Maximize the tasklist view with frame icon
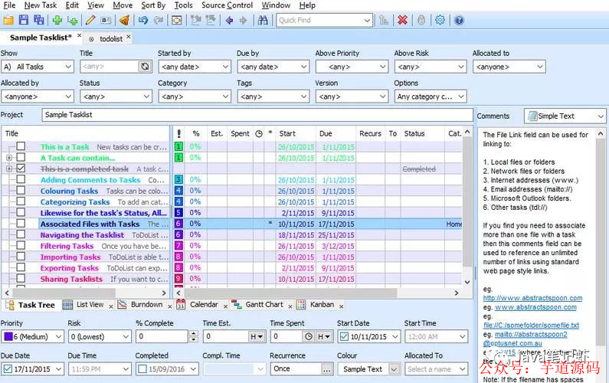The width and height of the screenshot is (609, 383). (x=177, y=20)
